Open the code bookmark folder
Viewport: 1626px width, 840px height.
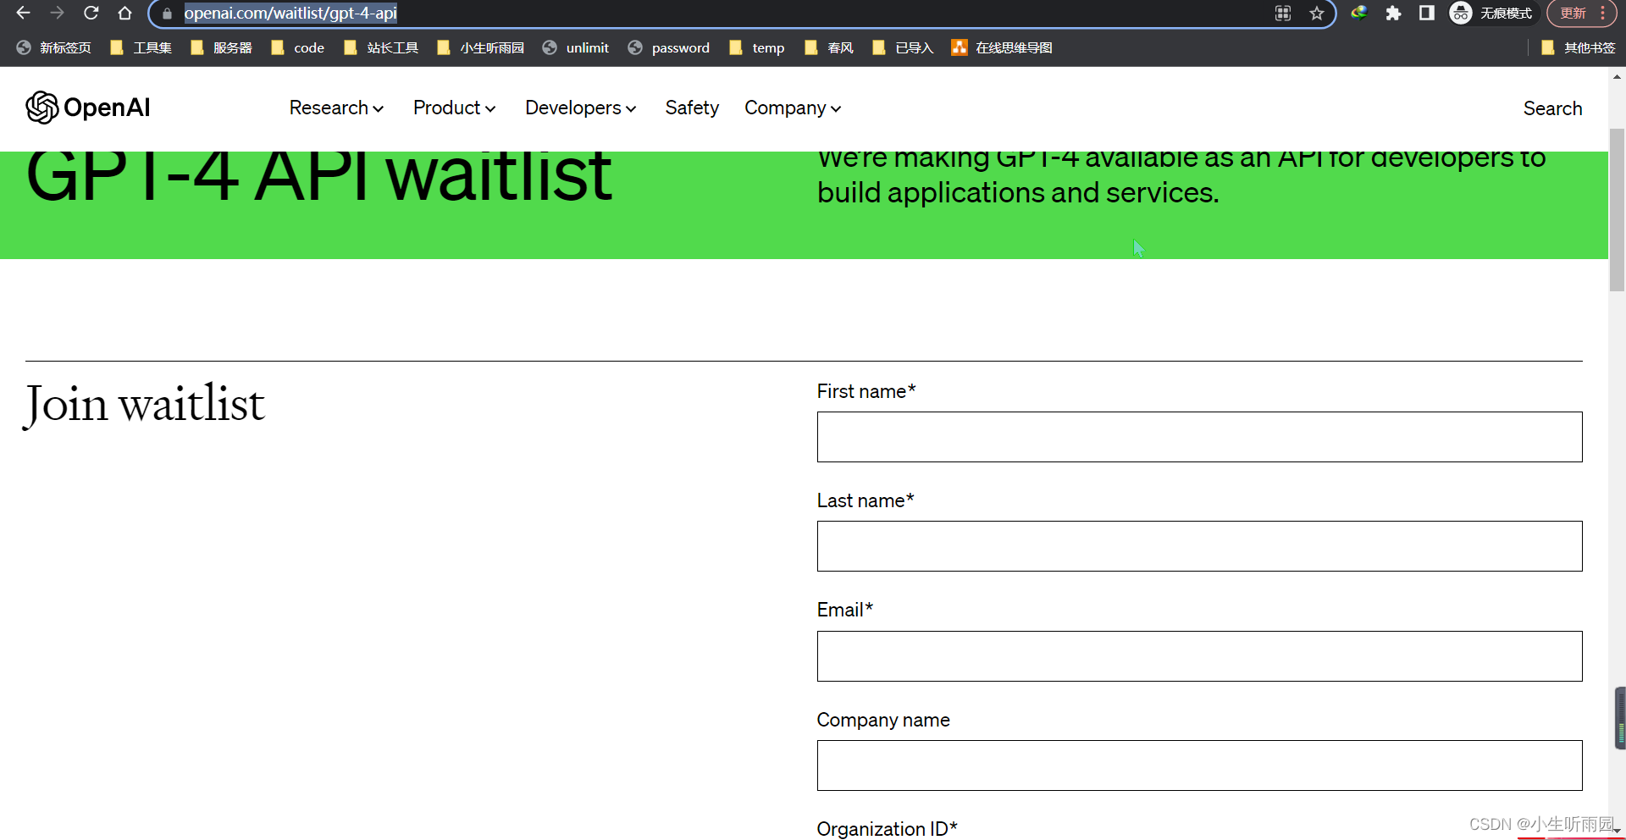point(298,47)
